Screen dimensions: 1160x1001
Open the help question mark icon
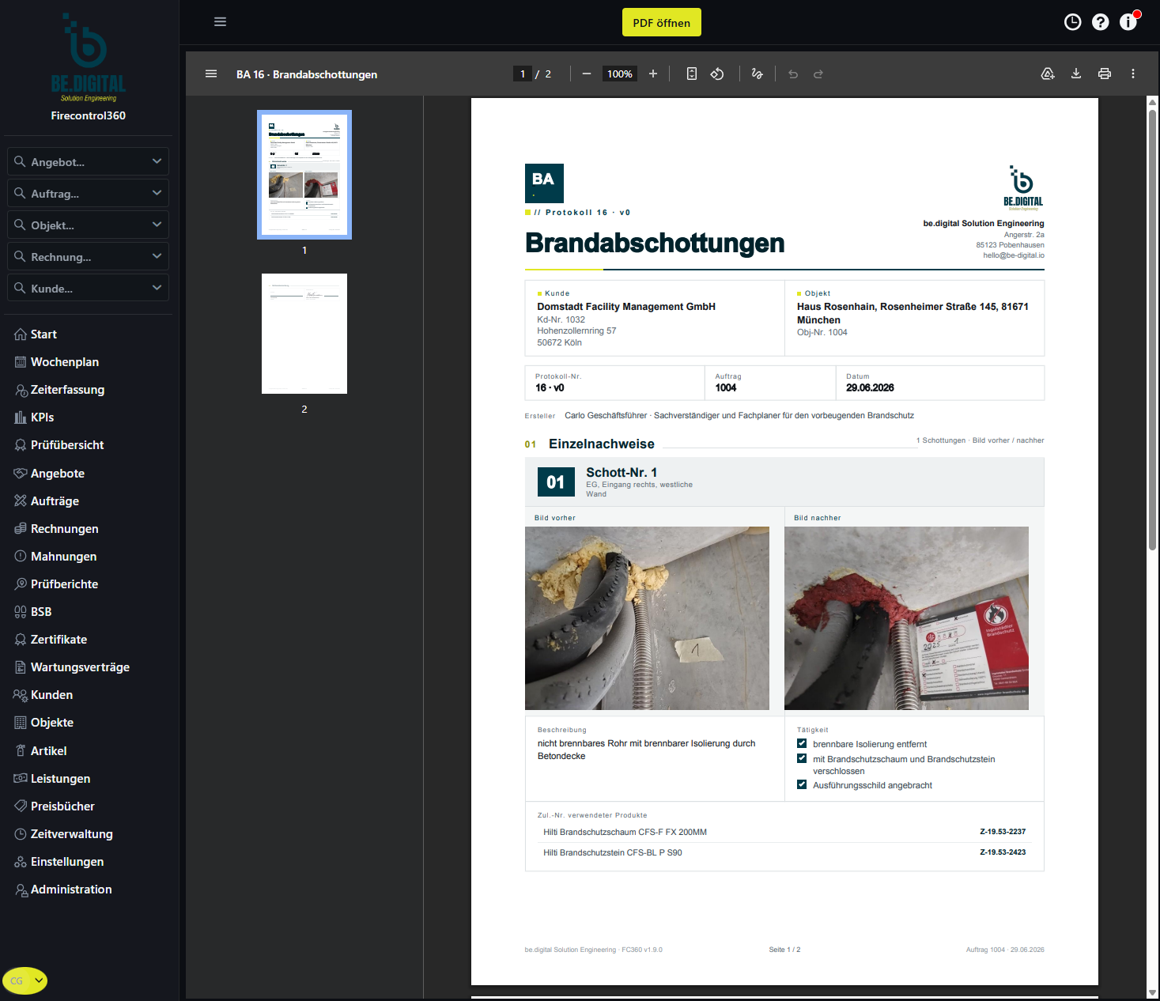(x=1100, y=22)
